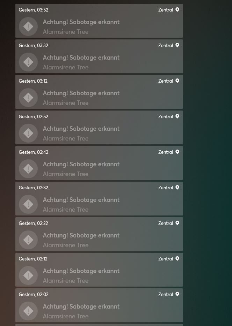This screenshot has height=326, width=232.
Task: Select the warning icon on the 02:32 entry
Action: coord(28,204)
